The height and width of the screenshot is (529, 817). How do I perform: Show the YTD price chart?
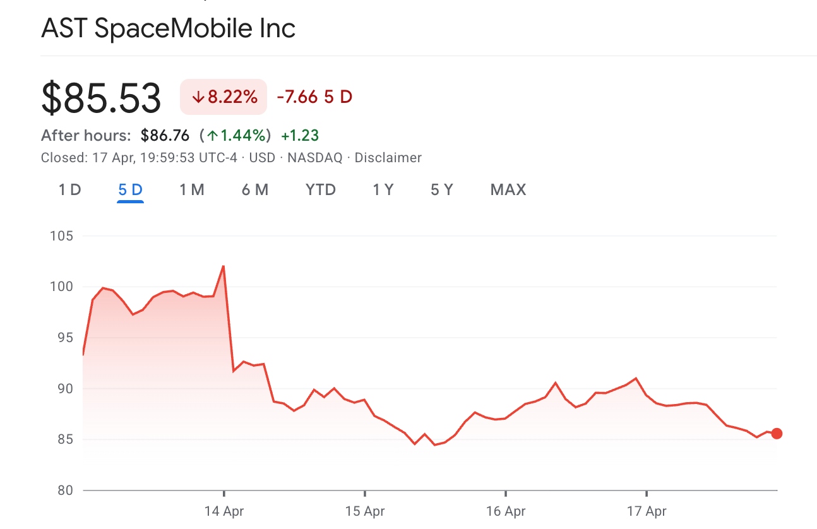coord(321,190)
